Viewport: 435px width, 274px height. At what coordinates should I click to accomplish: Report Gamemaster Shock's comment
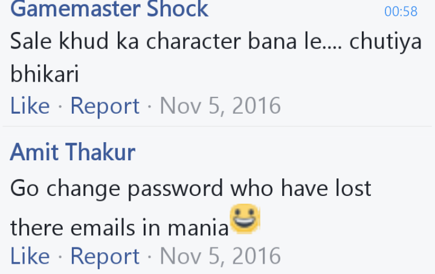pyautogui.click(x=105, y=106)
